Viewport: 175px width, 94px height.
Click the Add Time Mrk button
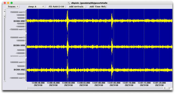pyautogui.click(x=97, y=7)
